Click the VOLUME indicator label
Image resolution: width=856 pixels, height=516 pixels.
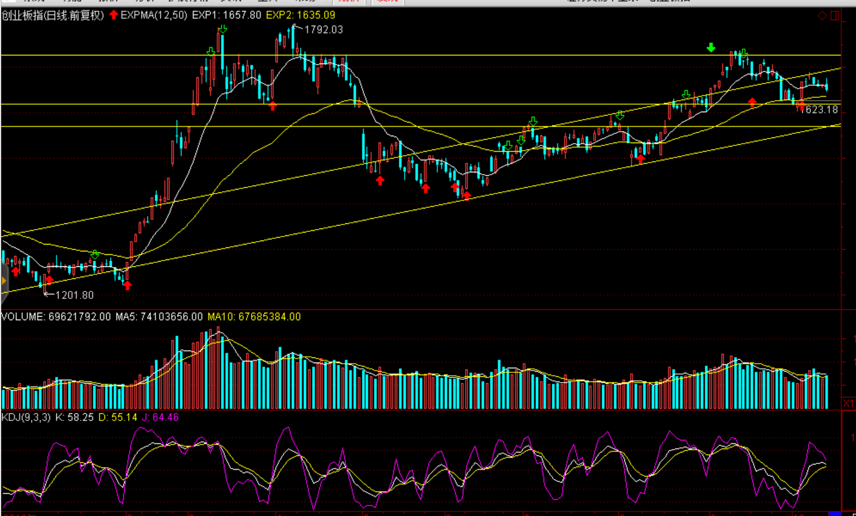pos(23,317)
